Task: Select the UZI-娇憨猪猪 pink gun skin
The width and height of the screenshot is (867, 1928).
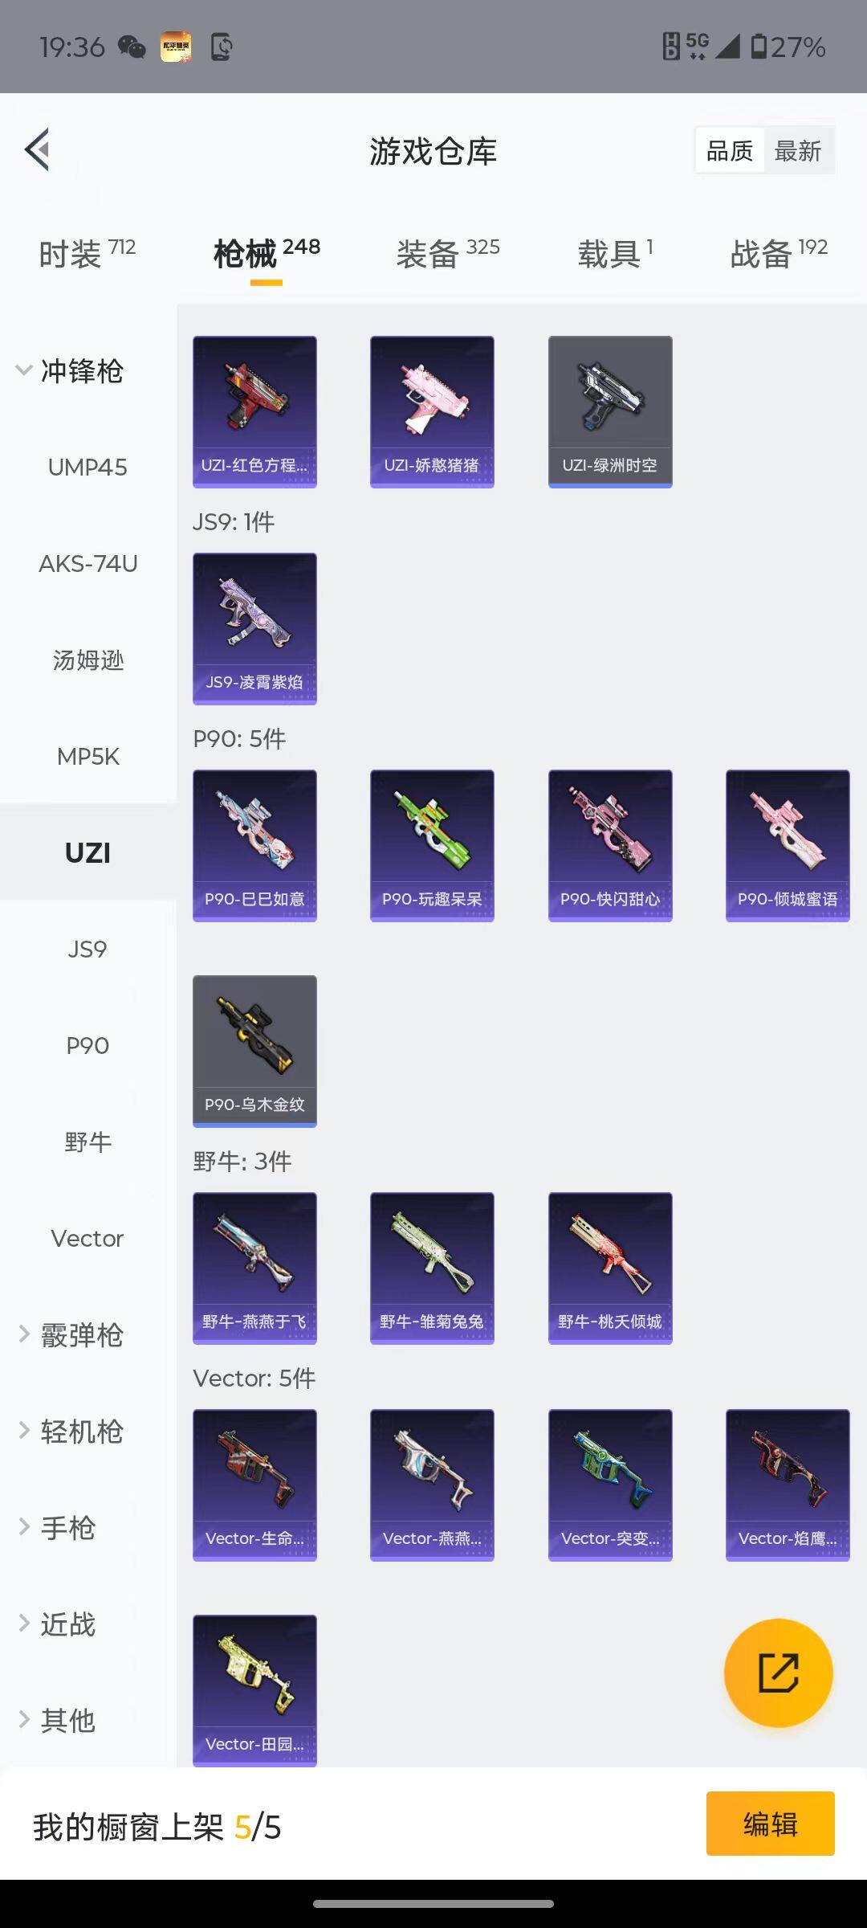Action: (432, 412)
